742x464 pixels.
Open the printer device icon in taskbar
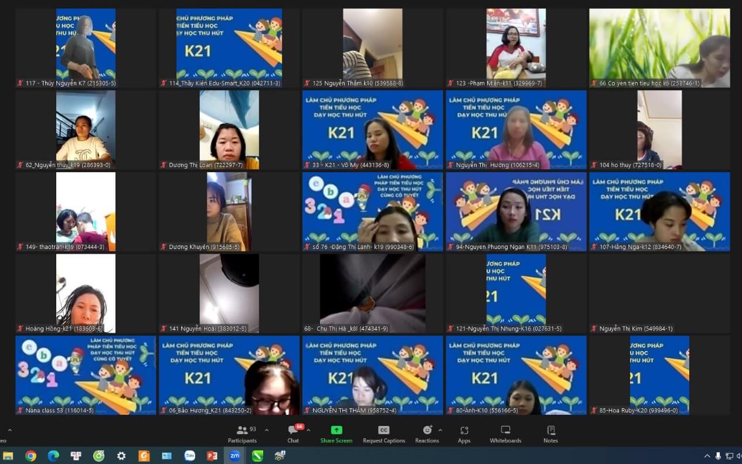coord(280,456)
